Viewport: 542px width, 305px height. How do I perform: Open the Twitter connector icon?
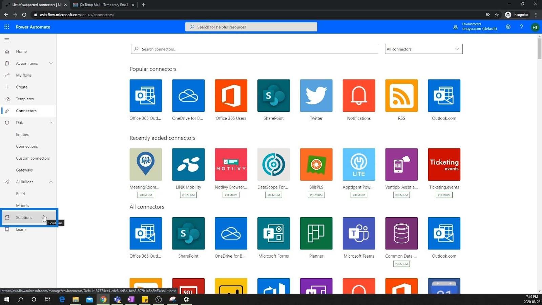pos(316,96)
